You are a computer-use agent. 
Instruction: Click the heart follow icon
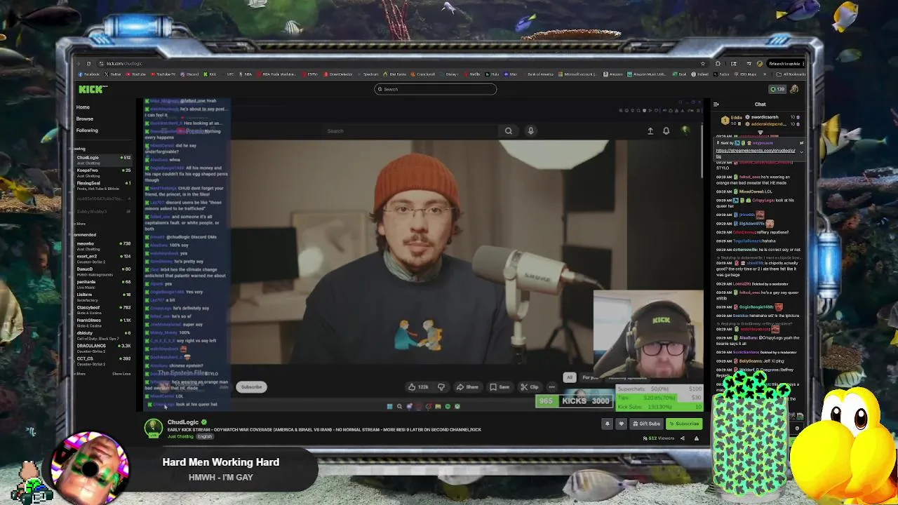click(x=621, y=424)
